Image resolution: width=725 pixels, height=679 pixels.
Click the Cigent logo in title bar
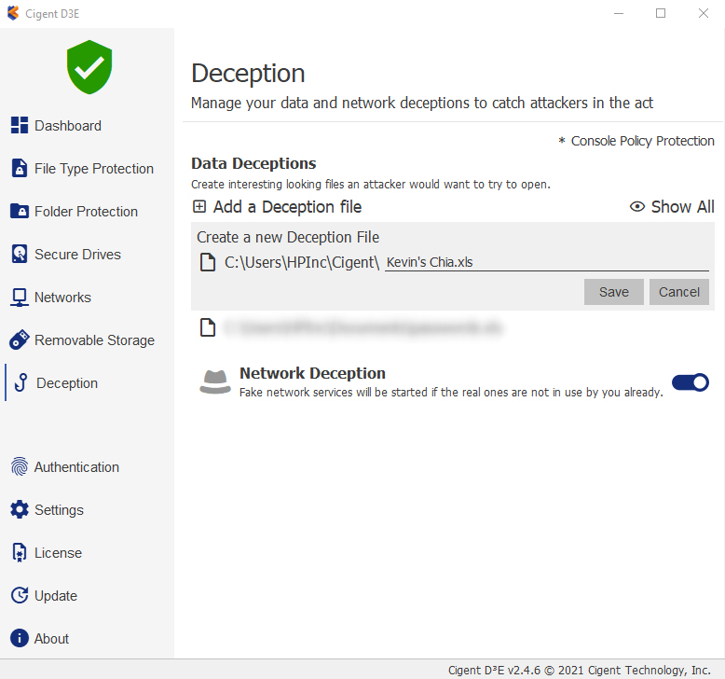[13, 13]
